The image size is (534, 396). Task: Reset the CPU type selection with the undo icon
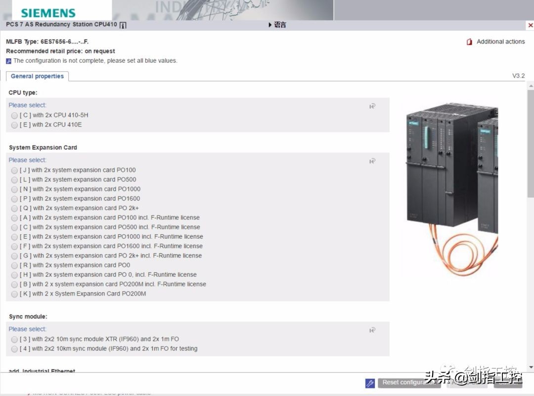(x=372, y=106)
